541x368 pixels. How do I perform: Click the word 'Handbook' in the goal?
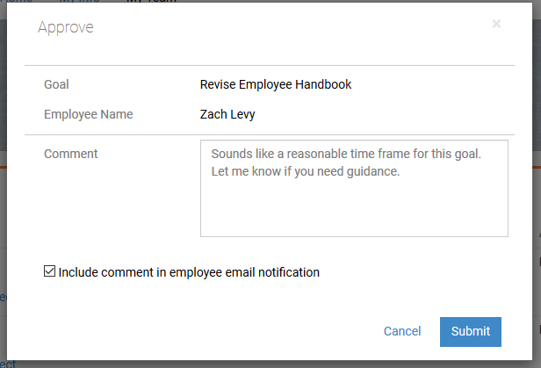pyautogui.click(x=322, y=85)
